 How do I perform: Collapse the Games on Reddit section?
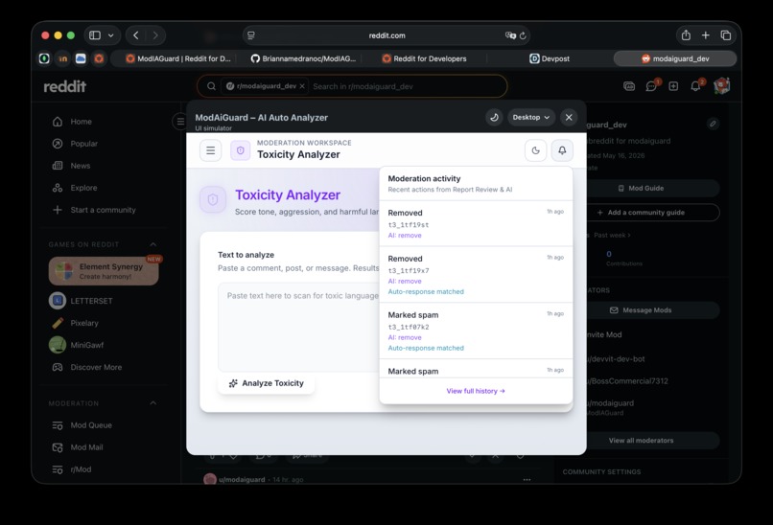[x=153, y=244]
